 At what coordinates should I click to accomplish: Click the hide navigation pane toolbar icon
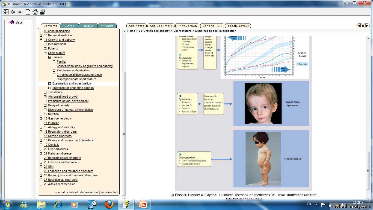[6, 12]
